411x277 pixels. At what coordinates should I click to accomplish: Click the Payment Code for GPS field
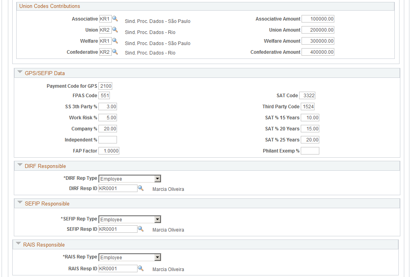[106, 86]
